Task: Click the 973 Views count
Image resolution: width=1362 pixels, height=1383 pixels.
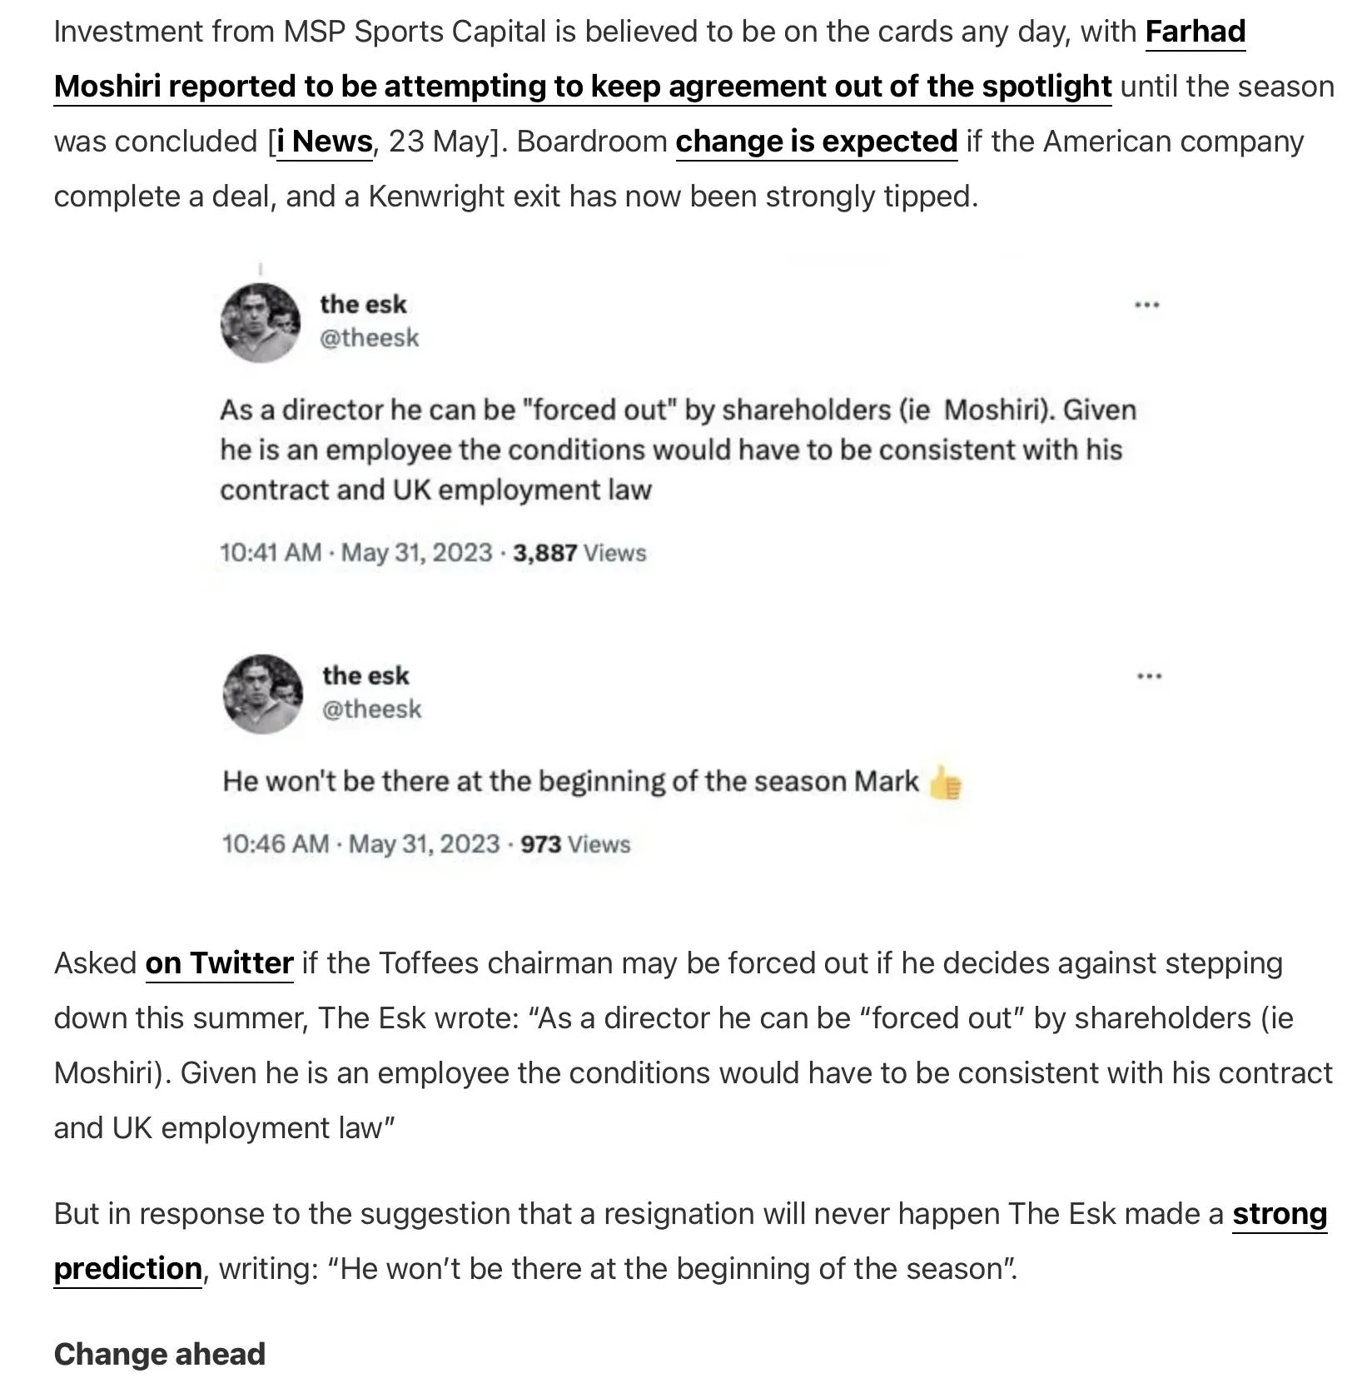Action: coord(575,844)
